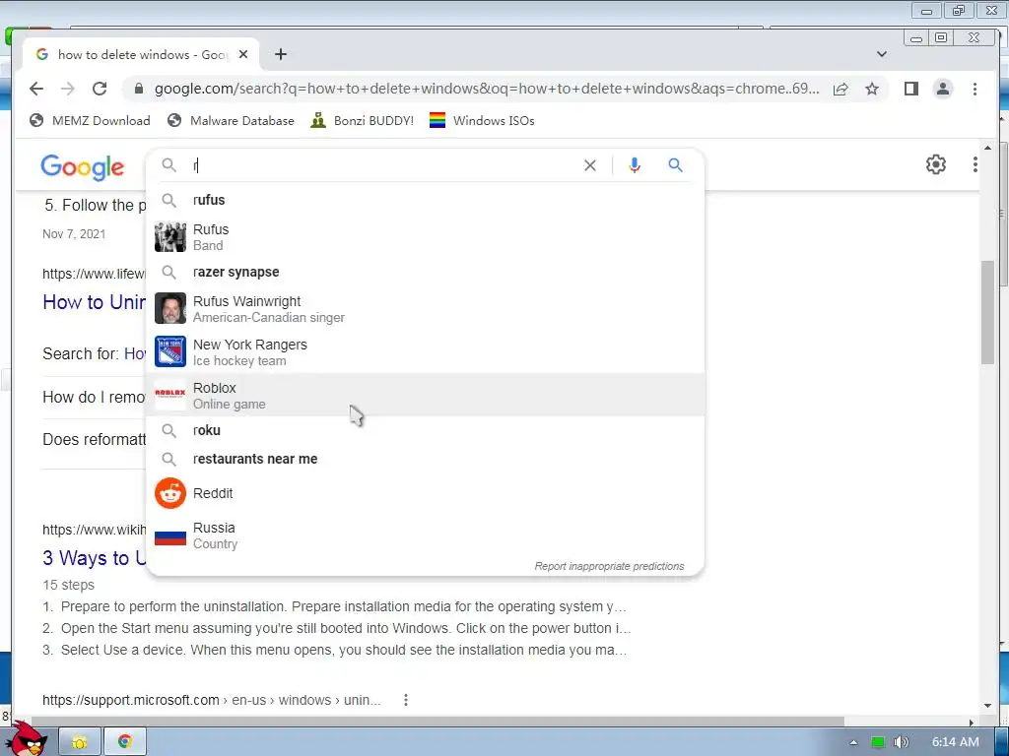
Task: Open a new browser tab
Action: (281, 55)
